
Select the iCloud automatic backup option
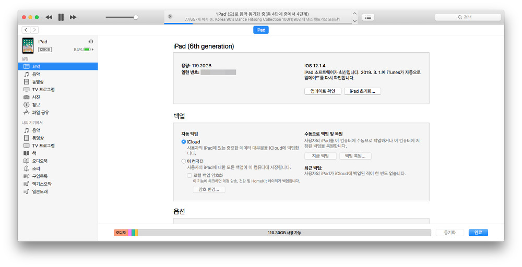pyautogui.click(x=184, y=142)
